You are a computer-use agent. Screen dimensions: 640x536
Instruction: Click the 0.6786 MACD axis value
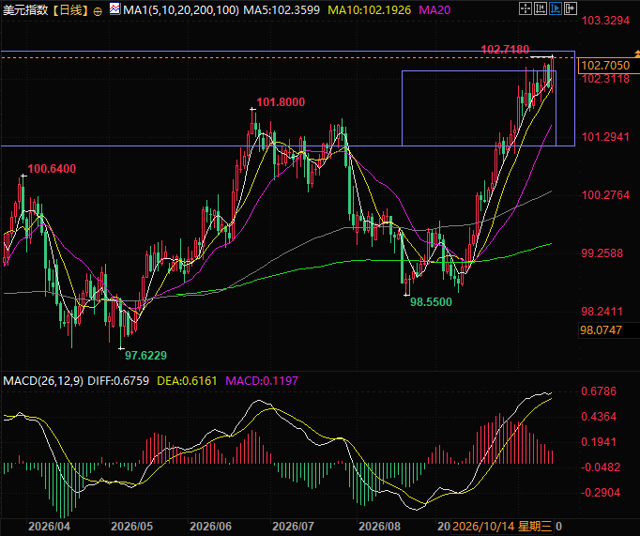point(599,391)
